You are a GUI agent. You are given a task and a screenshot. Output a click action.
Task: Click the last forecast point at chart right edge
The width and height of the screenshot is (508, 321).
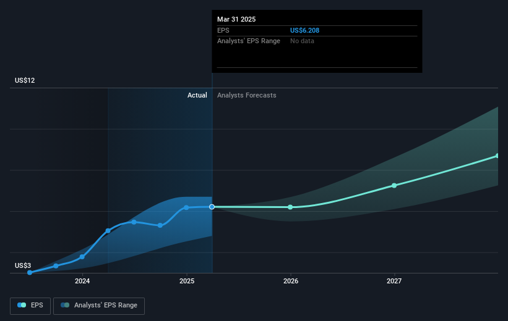click(x=497, y=156)
